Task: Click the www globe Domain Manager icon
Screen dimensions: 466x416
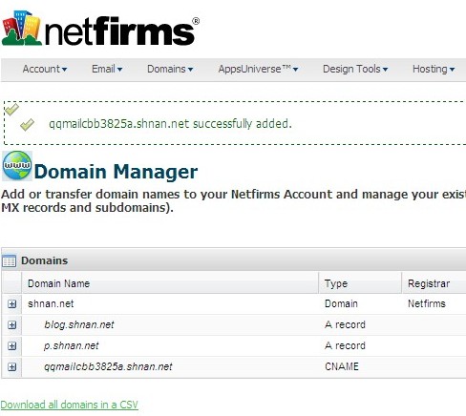Action: click(x=17, y=166)
